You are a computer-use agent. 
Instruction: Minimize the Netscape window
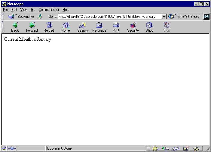click(196, 4)
